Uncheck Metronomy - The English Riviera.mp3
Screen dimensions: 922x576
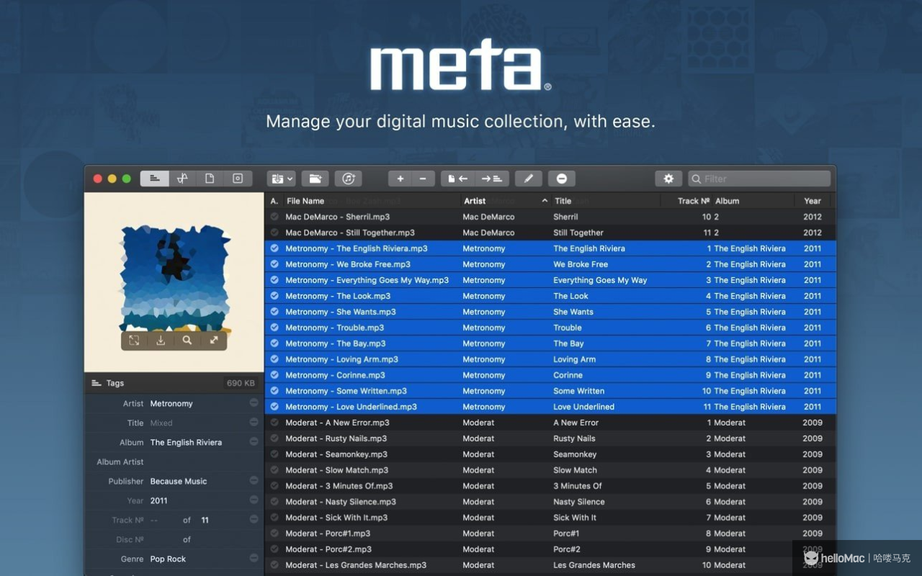point(274,248)
